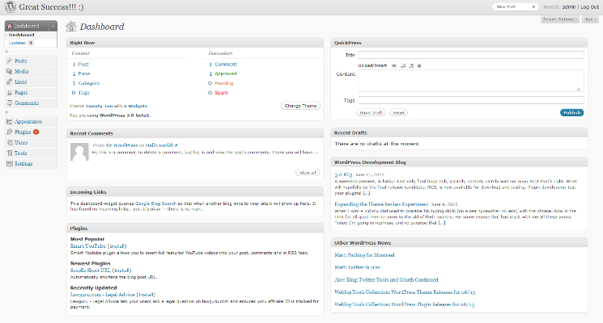
Task: Collapse menu using arrow above Appearance
Action: (x=6, y=112)
